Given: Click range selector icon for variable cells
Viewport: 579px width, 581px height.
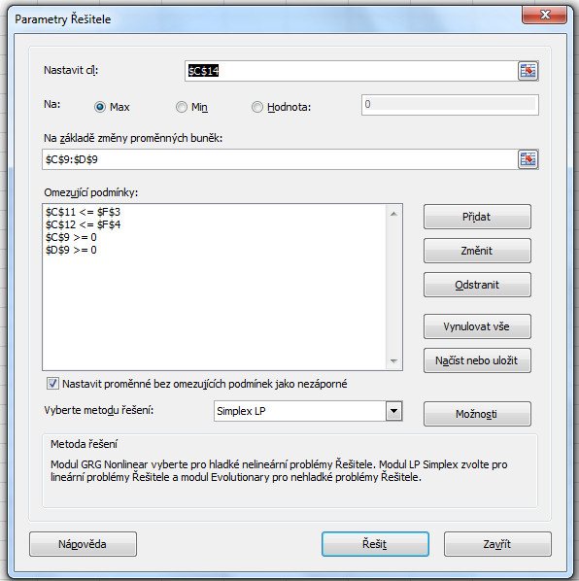Looking at the screenshot, I should pyautogui.click(x=528, y=159).
